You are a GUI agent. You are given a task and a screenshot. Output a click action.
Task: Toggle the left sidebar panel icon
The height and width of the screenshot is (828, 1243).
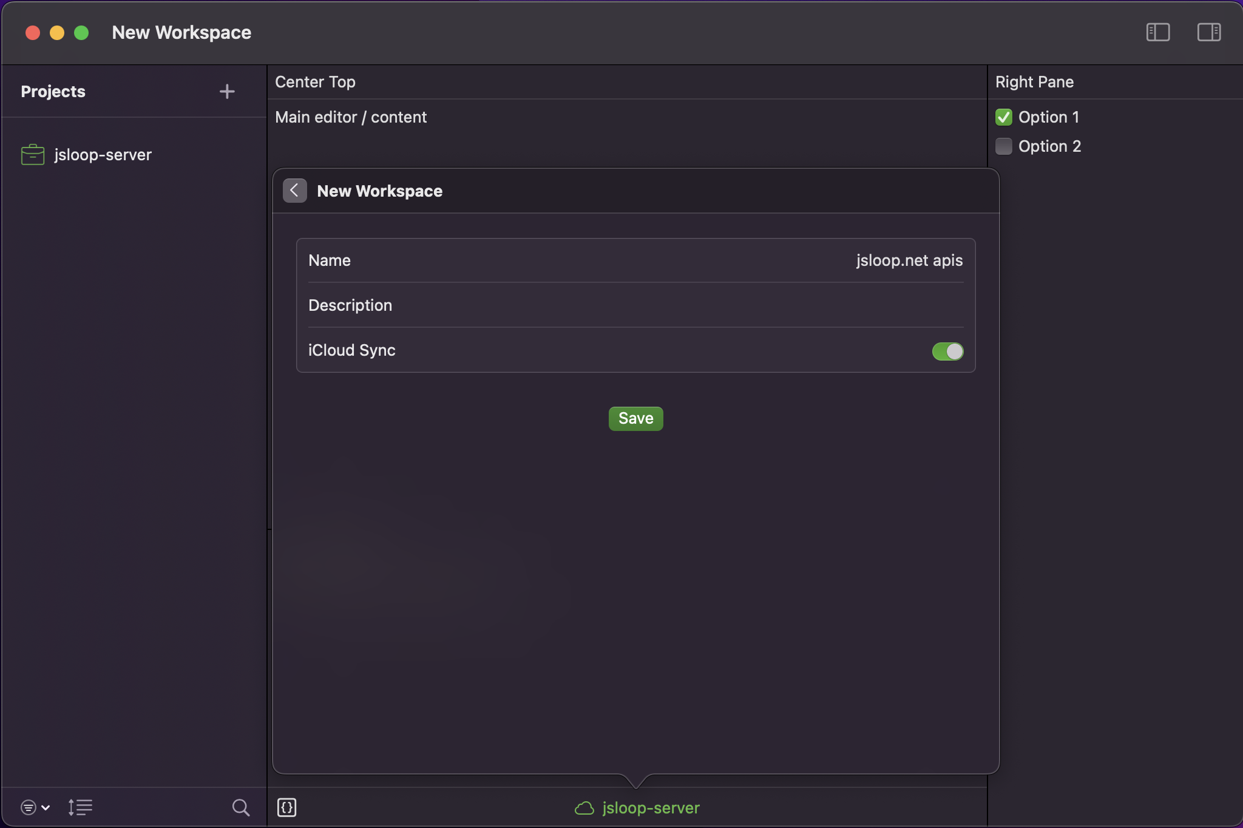[x=1157, y=32]
